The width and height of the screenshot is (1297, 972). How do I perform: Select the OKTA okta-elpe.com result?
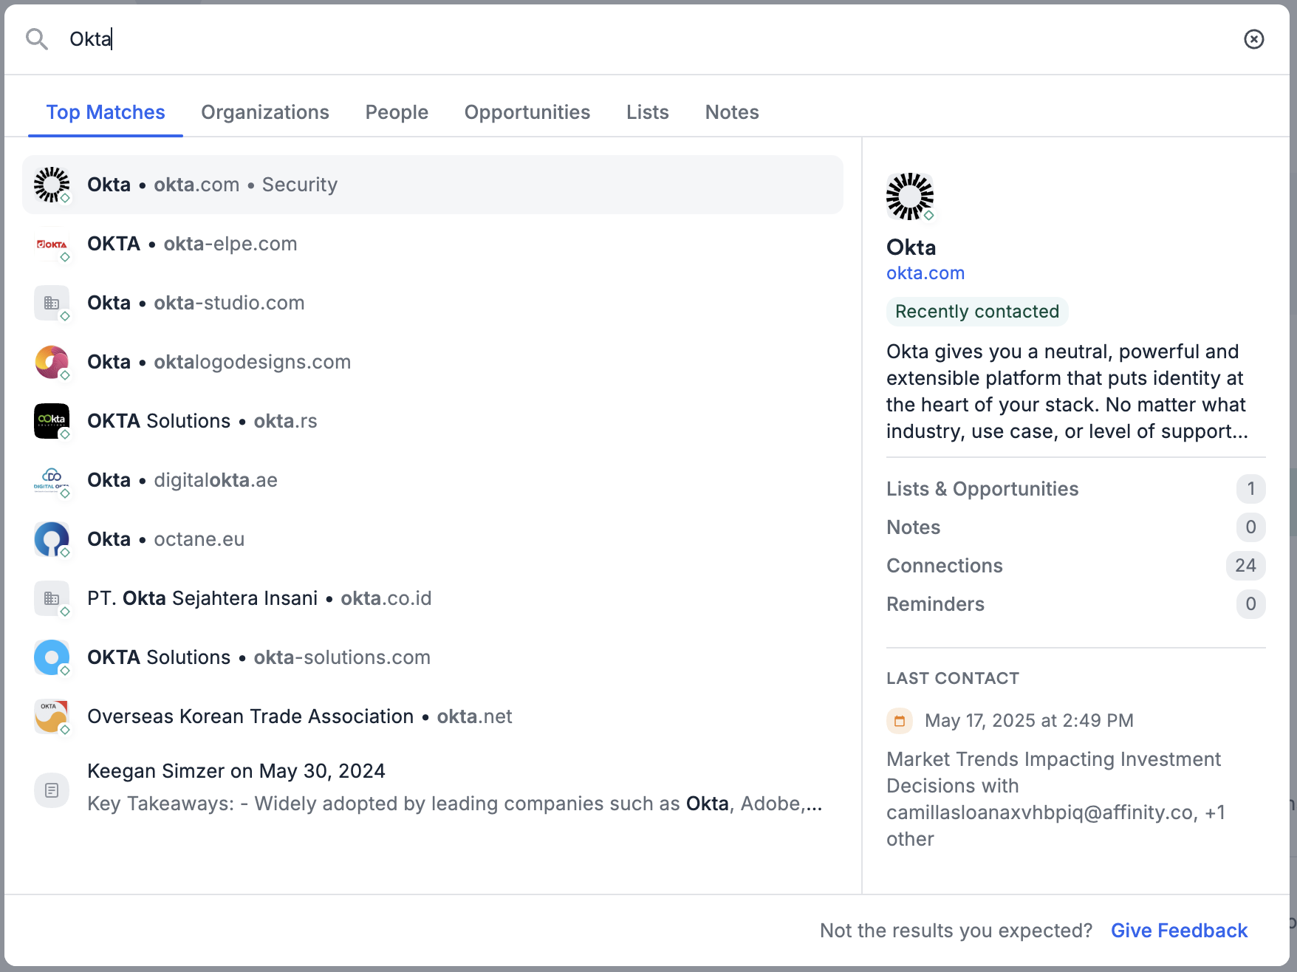[x=433, y=244]
